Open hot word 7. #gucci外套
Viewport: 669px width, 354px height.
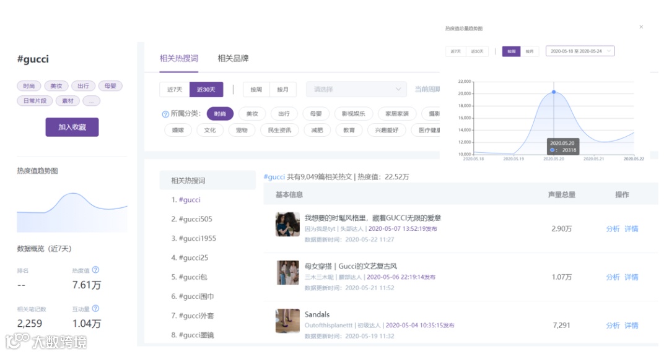tap(193, 316)
